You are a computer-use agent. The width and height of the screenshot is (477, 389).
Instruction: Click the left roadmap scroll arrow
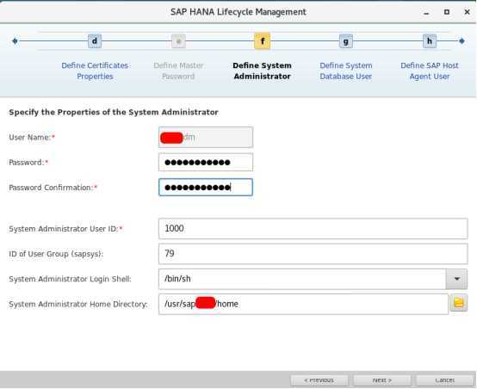(15, 40)
